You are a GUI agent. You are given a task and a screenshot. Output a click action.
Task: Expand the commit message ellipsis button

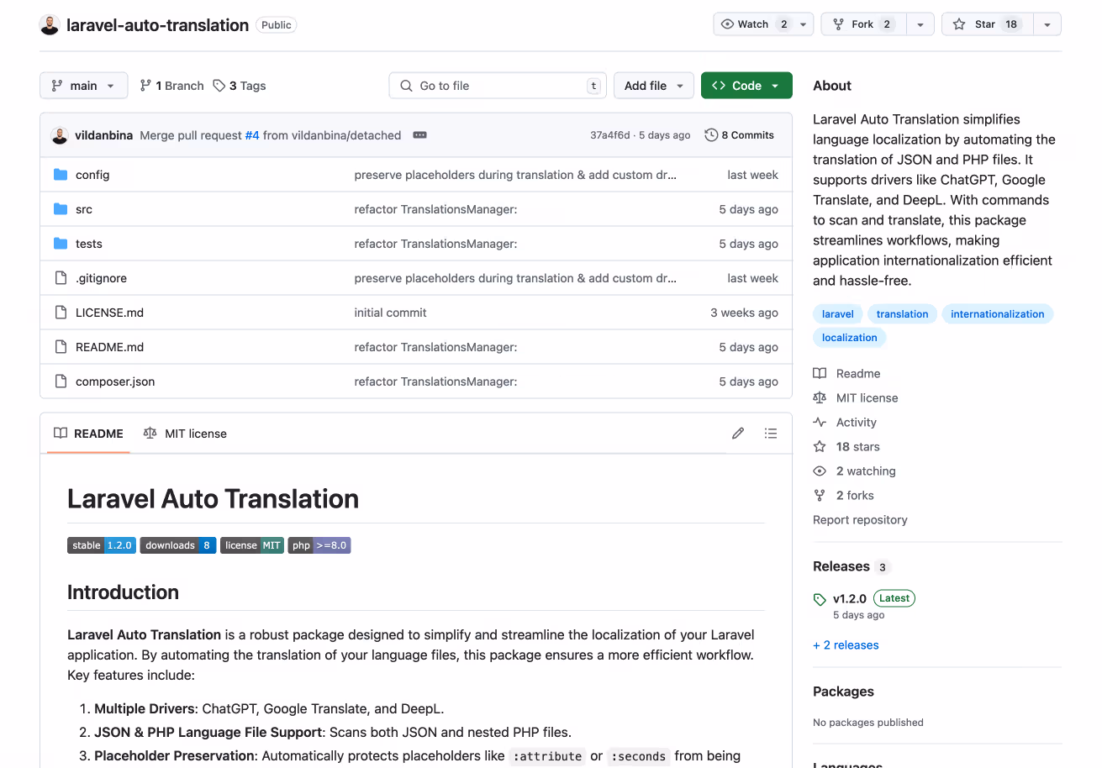420,135
